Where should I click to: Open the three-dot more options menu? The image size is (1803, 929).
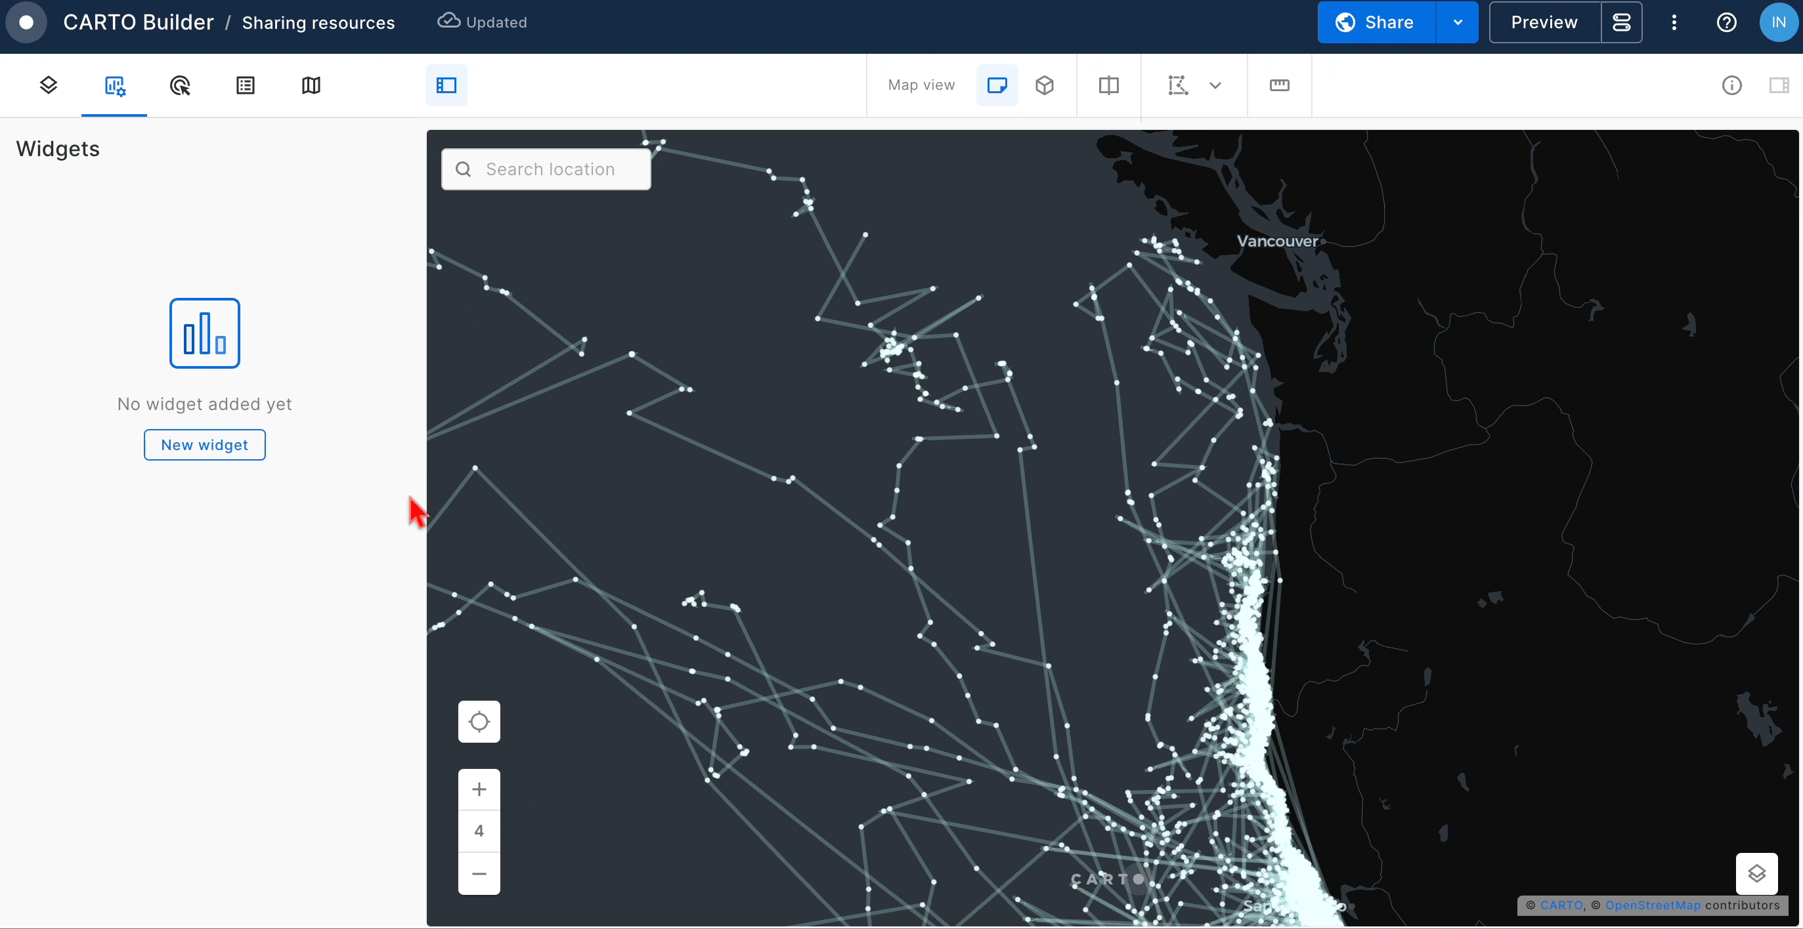(x=1674, y=22)
